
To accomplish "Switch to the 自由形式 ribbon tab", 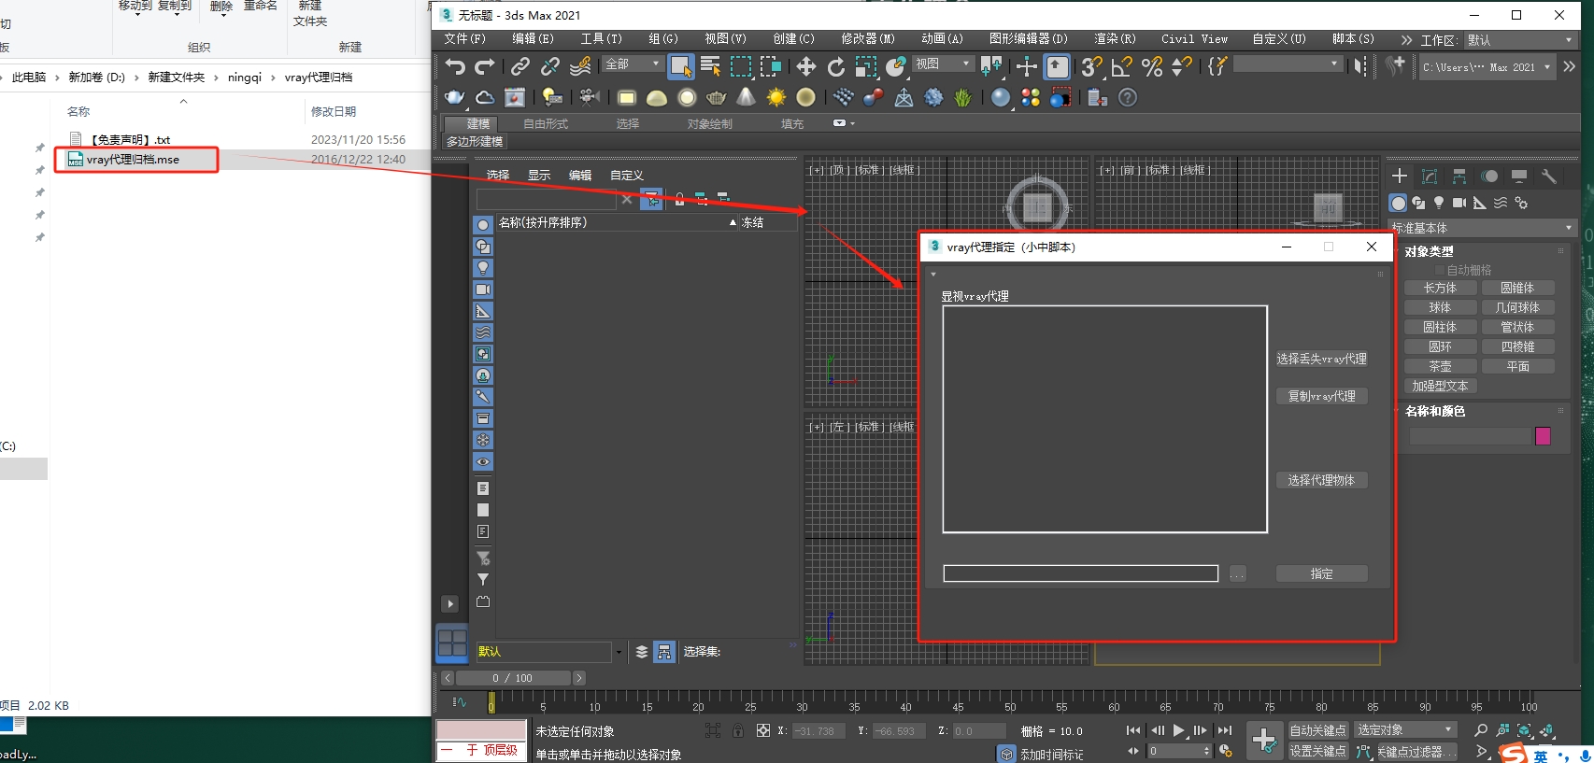I will 546,123.
